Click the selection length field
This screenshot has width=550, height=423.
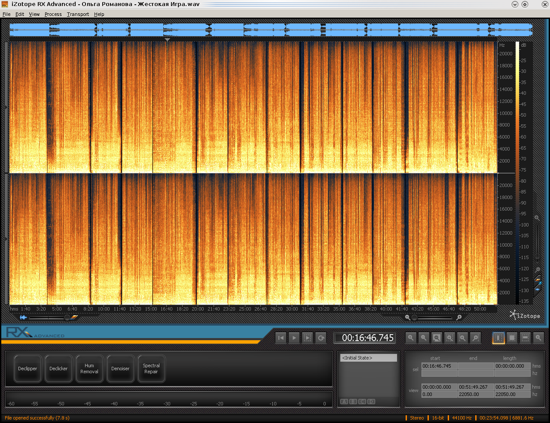pos(512,366)
